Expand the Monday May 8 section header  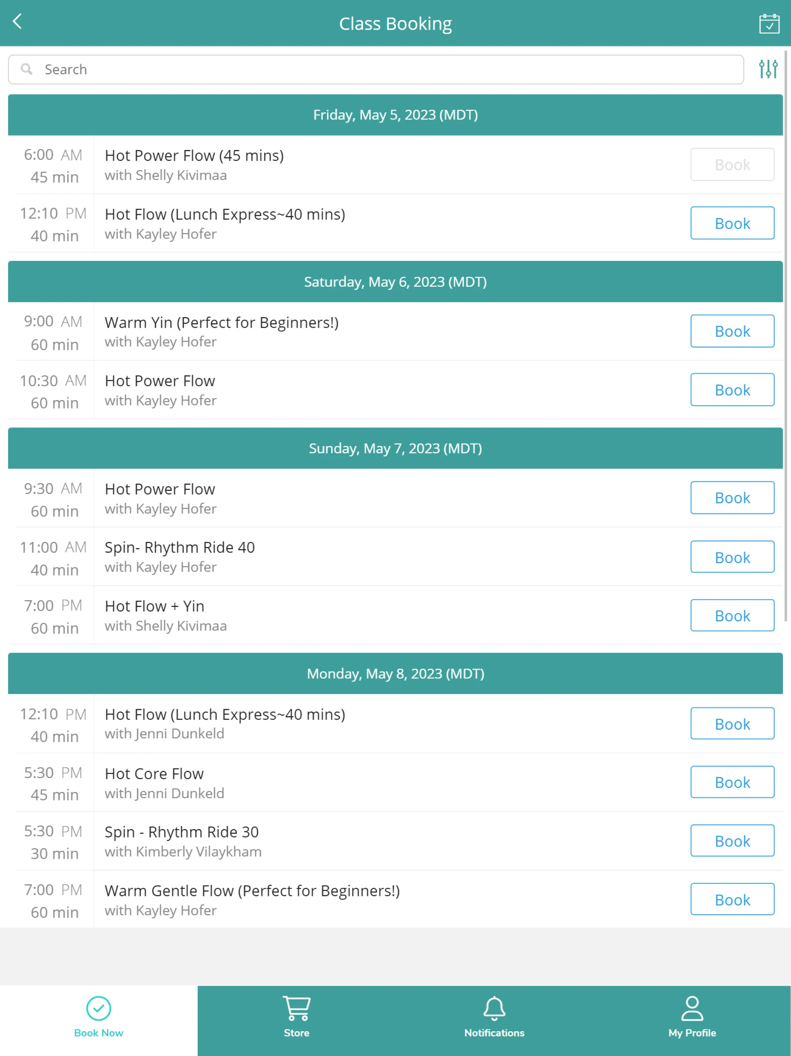(395, 673)
